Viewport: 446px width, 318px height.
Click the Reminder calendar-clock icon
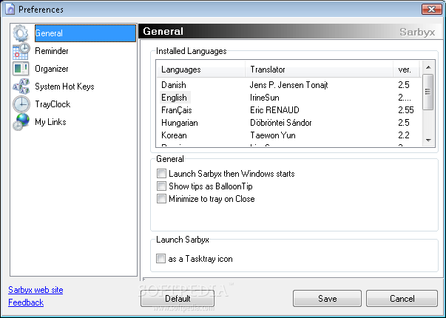pos(21,51)
